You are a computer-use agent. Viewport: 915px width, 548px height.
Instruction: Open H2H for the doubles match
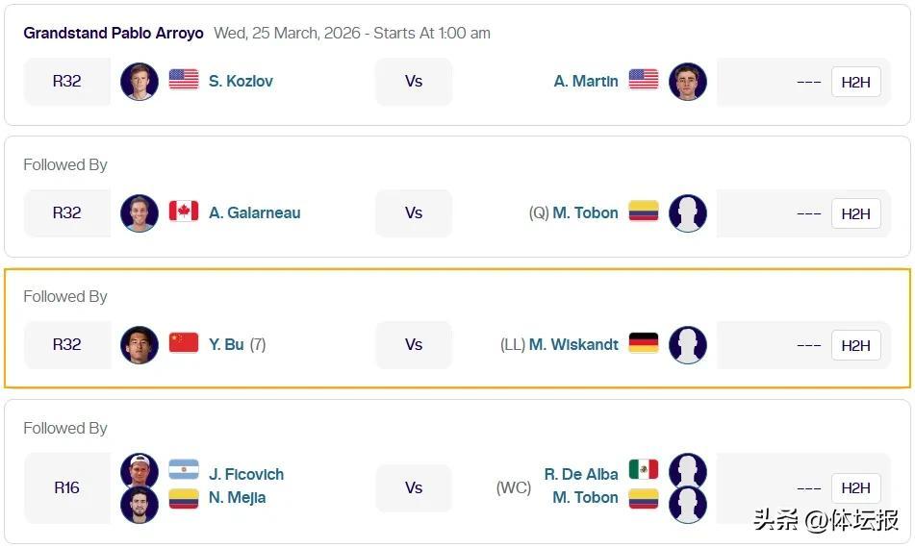[855, 487]
